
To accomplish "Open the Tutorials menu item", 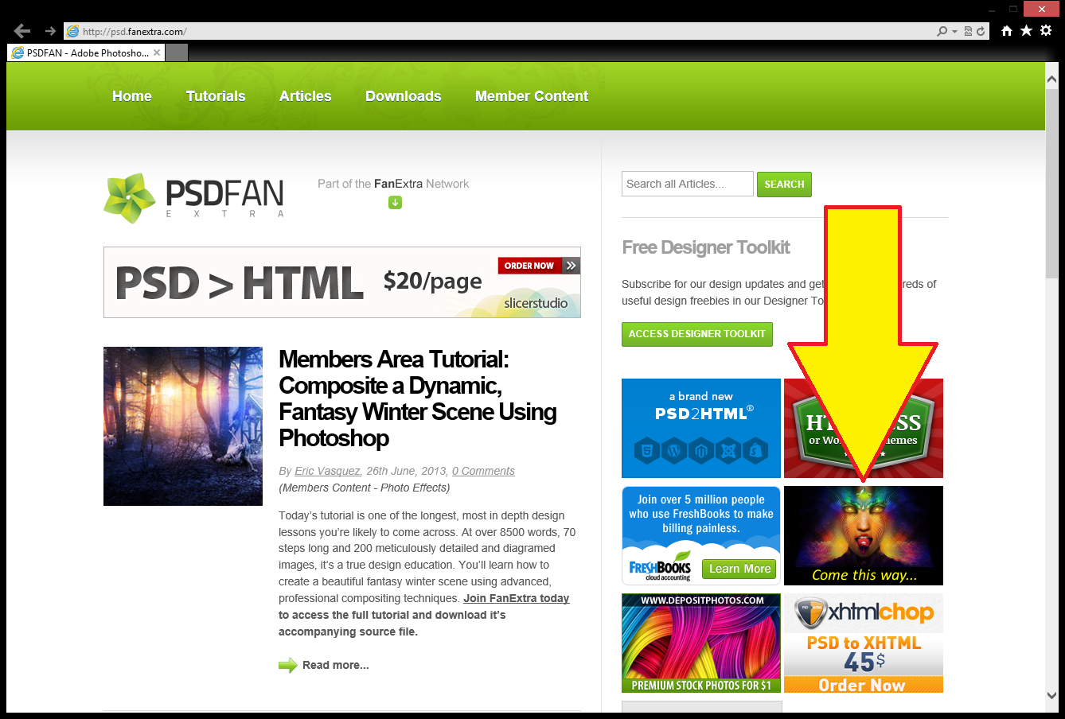I will point(216,96).
